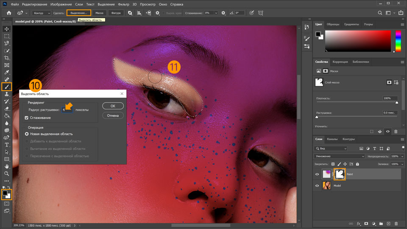The width and height of the screenshot is (407, 229).
Task: Select the Clone Stamp tool
Action: 7,94
